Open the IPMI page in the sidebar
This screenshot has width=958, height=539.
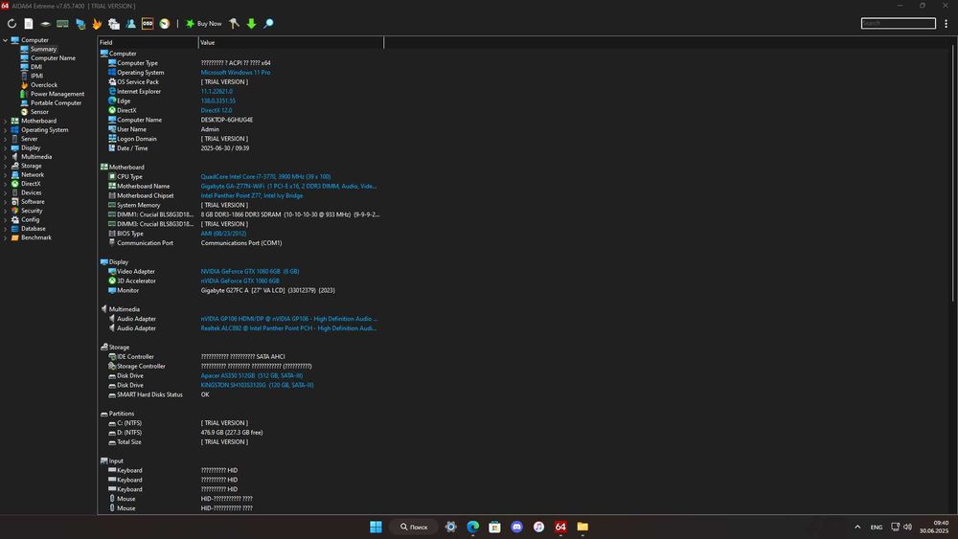click(x=36, y=76)
